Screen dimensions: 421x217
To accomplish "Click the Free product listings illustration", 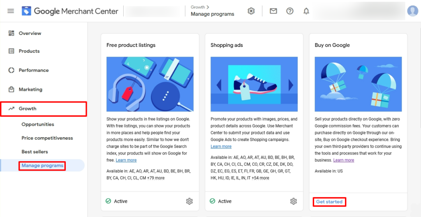I will click(x=150, y=84).
